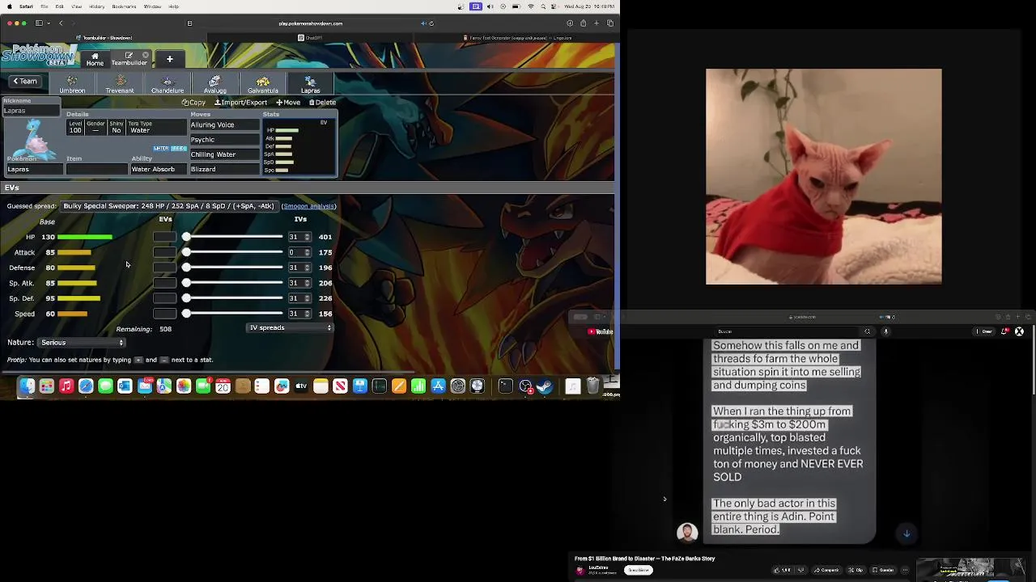This screenshot has height=582, width=1036.
Task: Click YouTube search magnifier icon
Action: pos(867,331)
